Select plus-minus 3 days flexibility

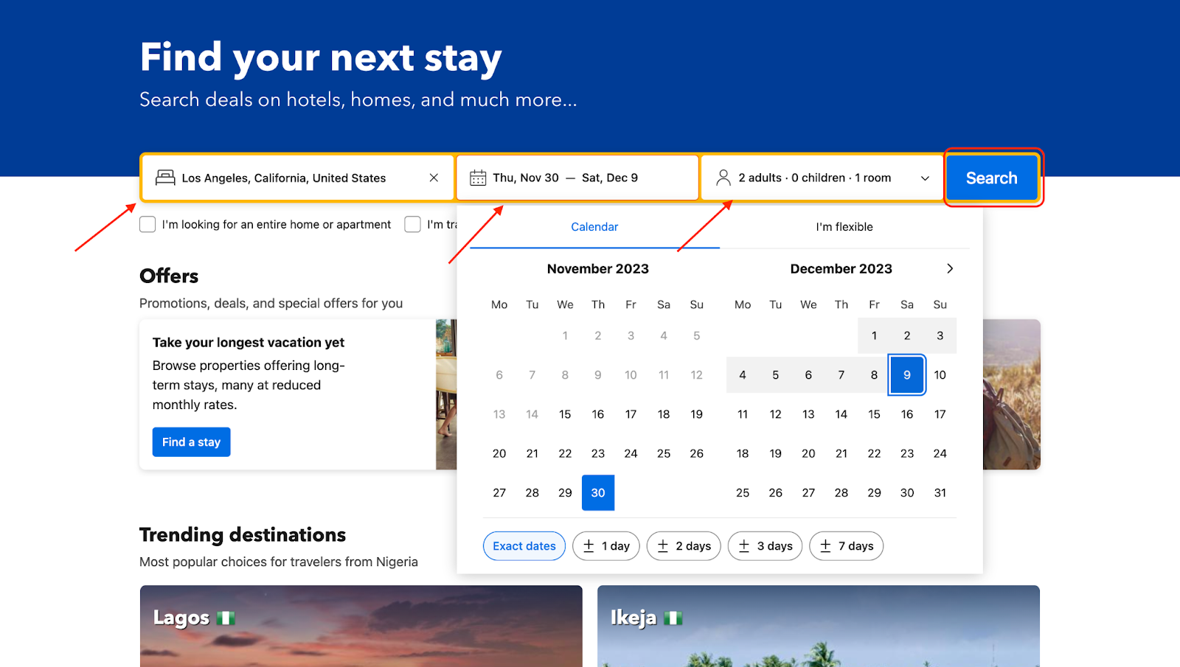click(765, 546)
